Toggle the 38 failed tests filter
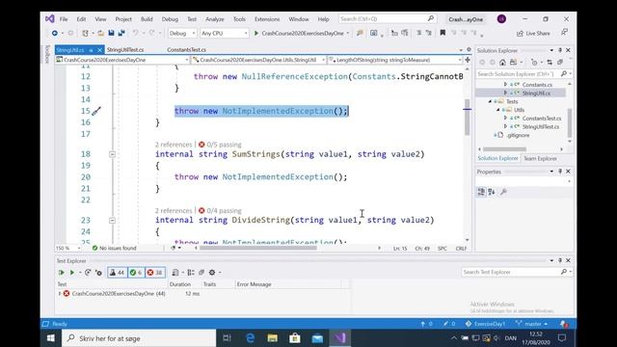Image resolution: width=617 pixels, height=347 pixels. tap(155, 272)
